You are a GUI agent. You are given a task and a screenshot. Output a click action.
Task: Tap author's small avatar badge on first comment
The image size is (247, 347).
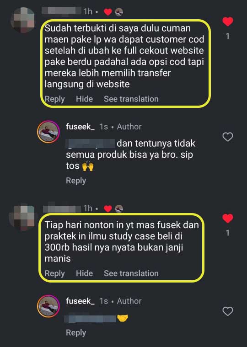coord(119,12)
